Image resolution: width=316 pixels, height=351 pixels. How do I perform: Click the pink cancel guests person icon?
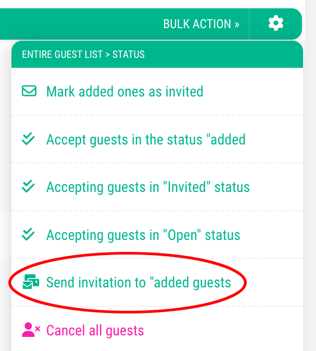31,330
